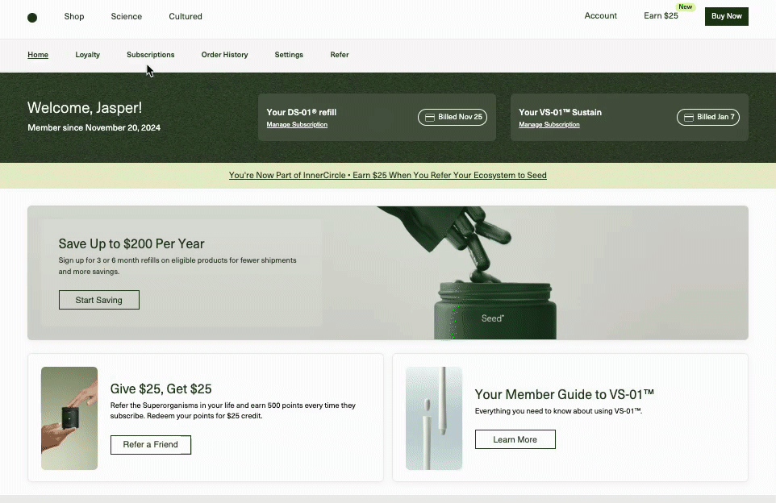The height and width of the screenshot is (503, 776).
Task: Click 'Give $25, Get $25' heading
Action: pos(161,389)
